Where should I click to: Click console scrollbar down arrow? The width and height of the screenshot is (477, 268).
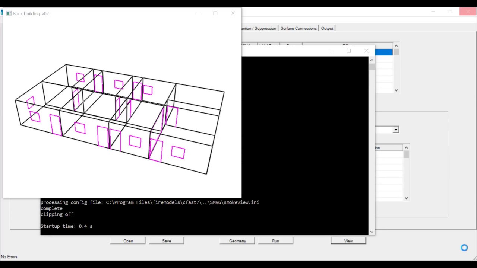(372, 232)
